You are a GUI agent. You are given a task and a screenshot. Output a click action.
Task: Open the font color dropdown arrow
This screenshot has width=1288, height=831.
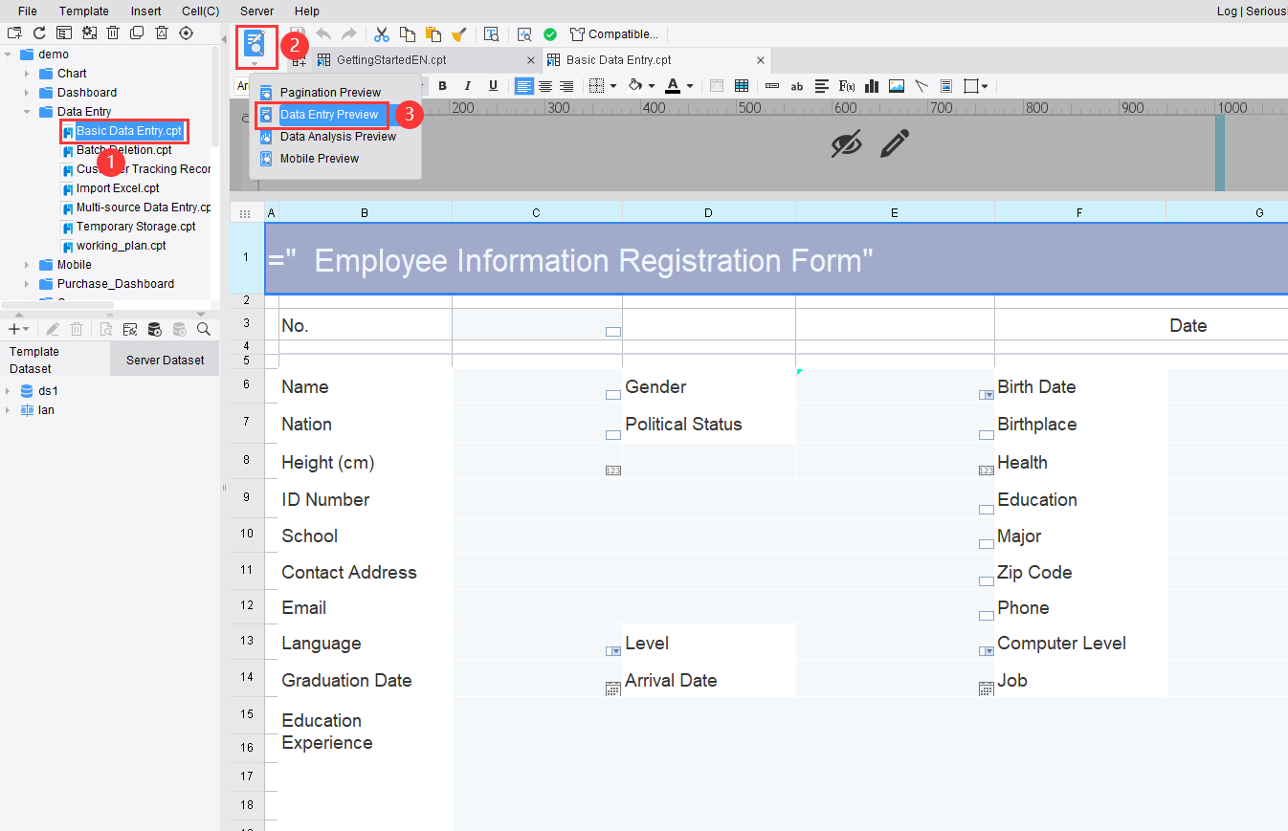click(690, 86)
